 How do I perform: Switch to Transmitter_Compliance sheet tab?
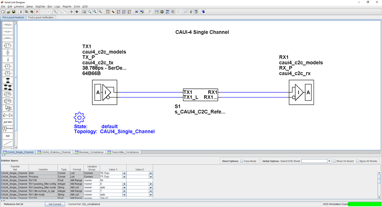pos(123,152)
